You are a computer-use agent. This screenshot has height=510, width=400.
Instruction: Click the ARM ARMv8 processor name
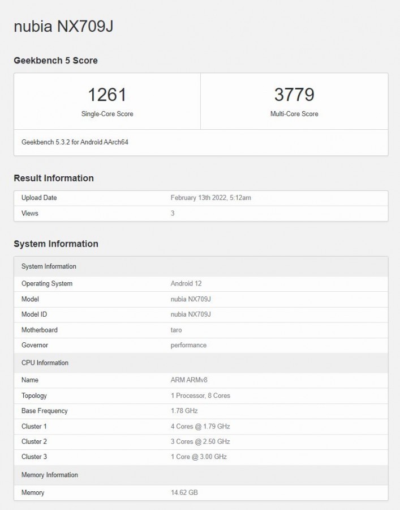tap(189, 380)
